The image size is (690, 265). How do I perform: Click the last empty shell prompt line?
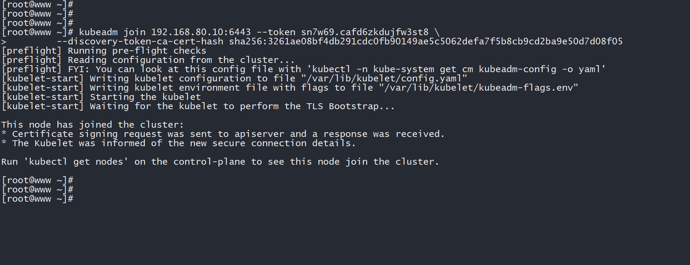pyautogui.click(x=37, y=199)
